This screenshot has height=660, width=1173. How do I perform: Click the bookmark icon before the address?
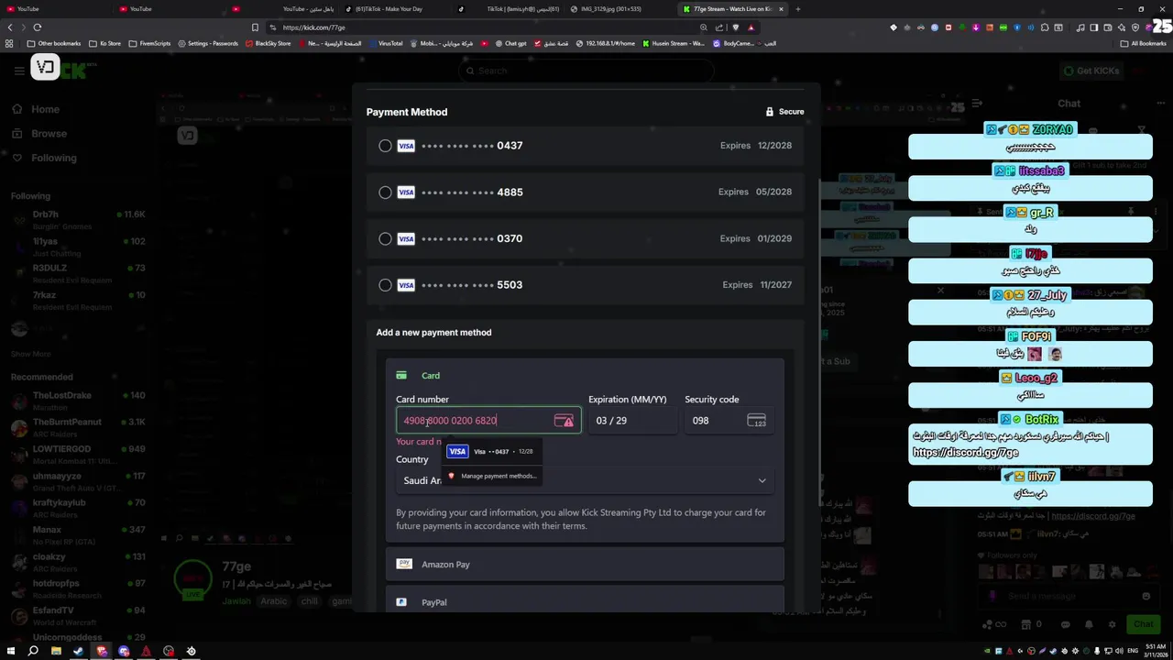click(x=255, y=27)
